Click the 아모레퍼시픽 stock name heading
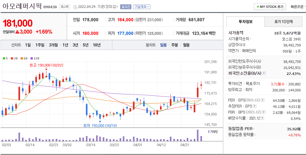Screen dimensions: 306x155 point(22,6)
